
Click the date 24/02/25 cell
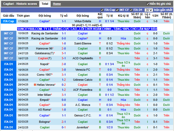(23, 127)
